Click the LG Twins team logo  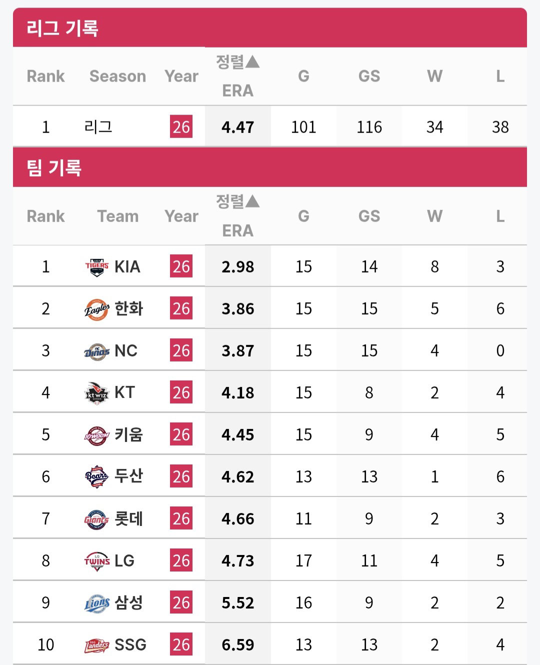pyautogui.click(x=97, y=561)
